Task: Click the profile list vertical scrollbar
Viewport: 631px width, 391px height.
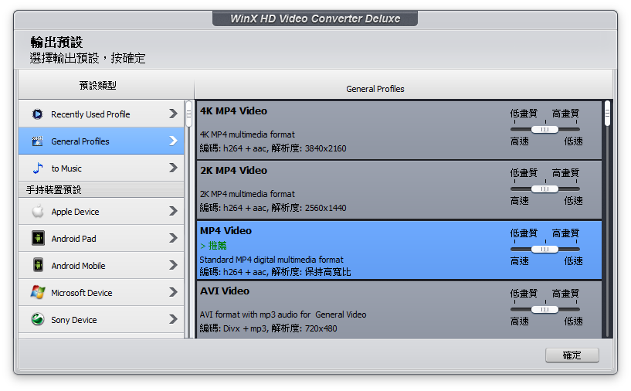Action: pyautogui.click(x=607, y=219)
